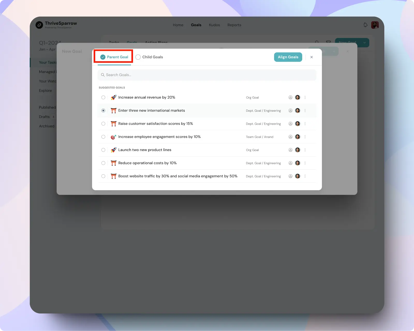
Task: Click alignment icon on Enter three new international markets row
Action: 290,111
